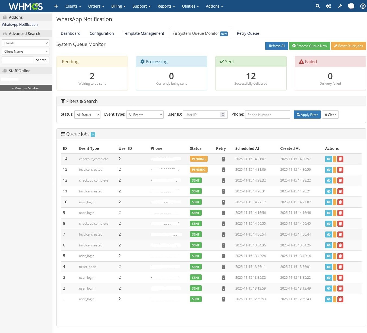Click the plus add-new icon in navbar
This screenshot has width=367, height=333.
(56, 6)
